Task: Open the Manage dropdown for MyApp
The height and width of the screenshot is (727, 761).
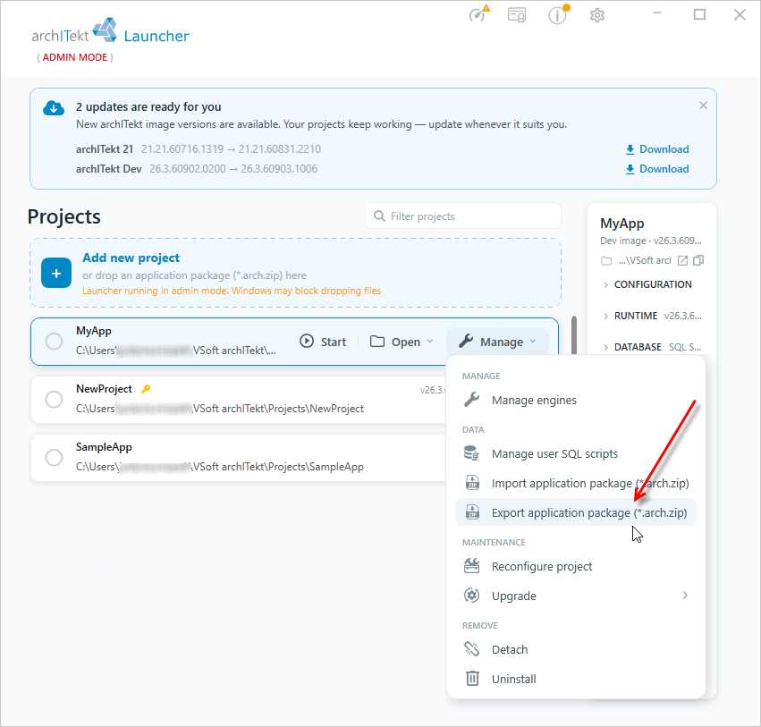Action: 498,342
